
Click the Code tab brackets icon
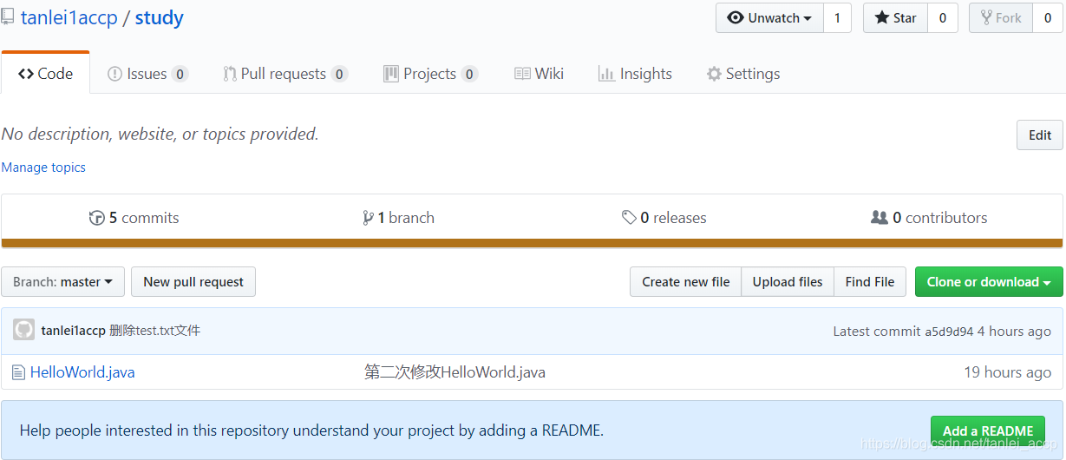coord(26,74)
